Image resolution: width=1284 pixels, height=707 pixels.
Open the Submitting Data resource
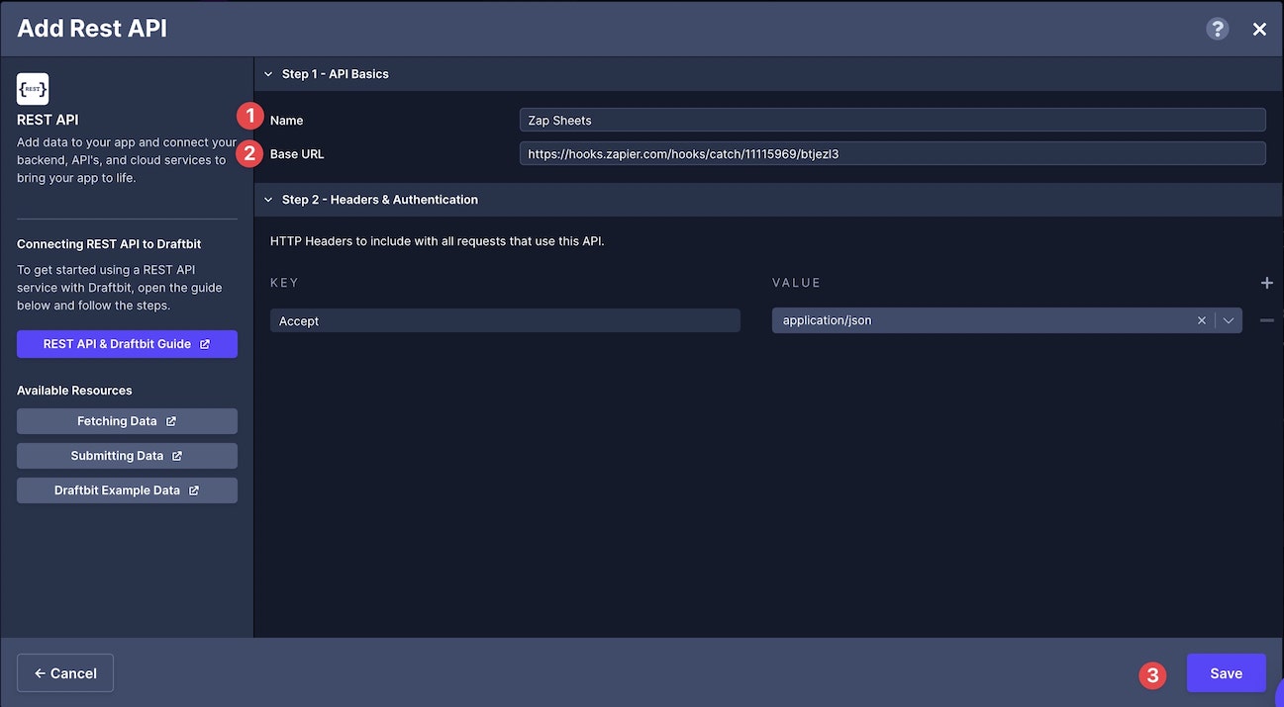click(127, 456)
